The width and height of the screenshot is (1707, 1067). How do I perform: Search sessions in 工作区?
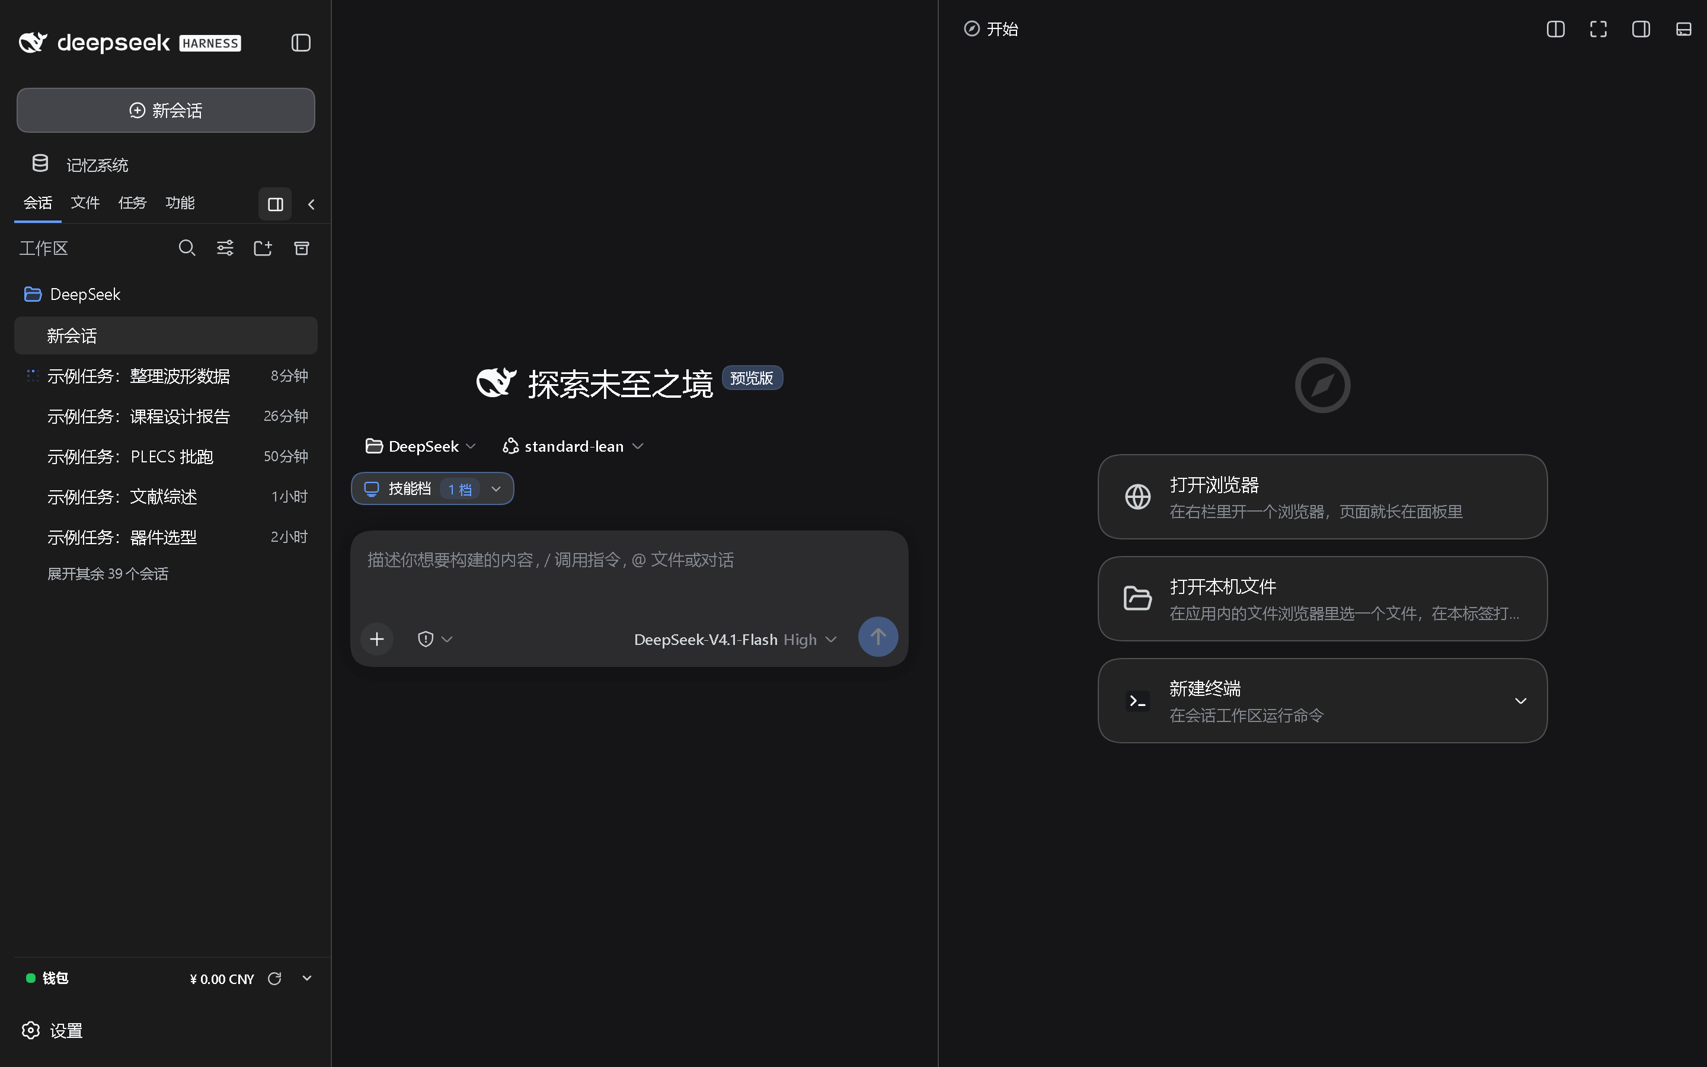(x=186, y=248)
